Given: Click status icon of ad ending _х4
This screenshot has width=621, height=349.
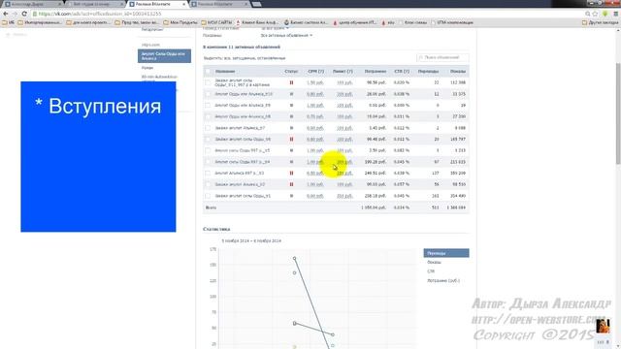Looking at the screenshot, I should click(291, 162).
